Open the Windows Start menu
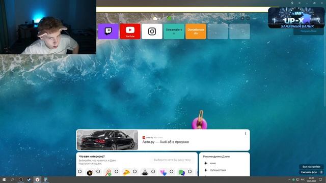Screen dimensions: 326x183 pos(4,179)
